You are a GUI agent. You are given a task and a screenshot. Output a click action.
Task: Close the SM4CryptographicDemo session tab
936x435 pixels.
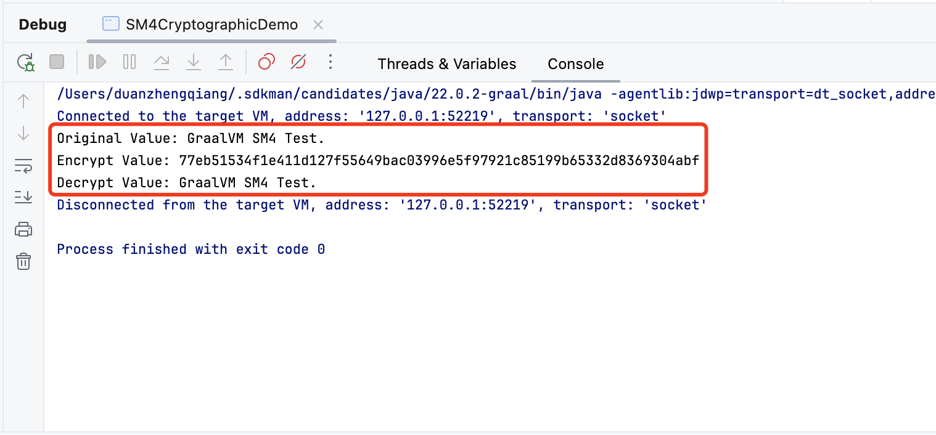click(x=318, y=25)
